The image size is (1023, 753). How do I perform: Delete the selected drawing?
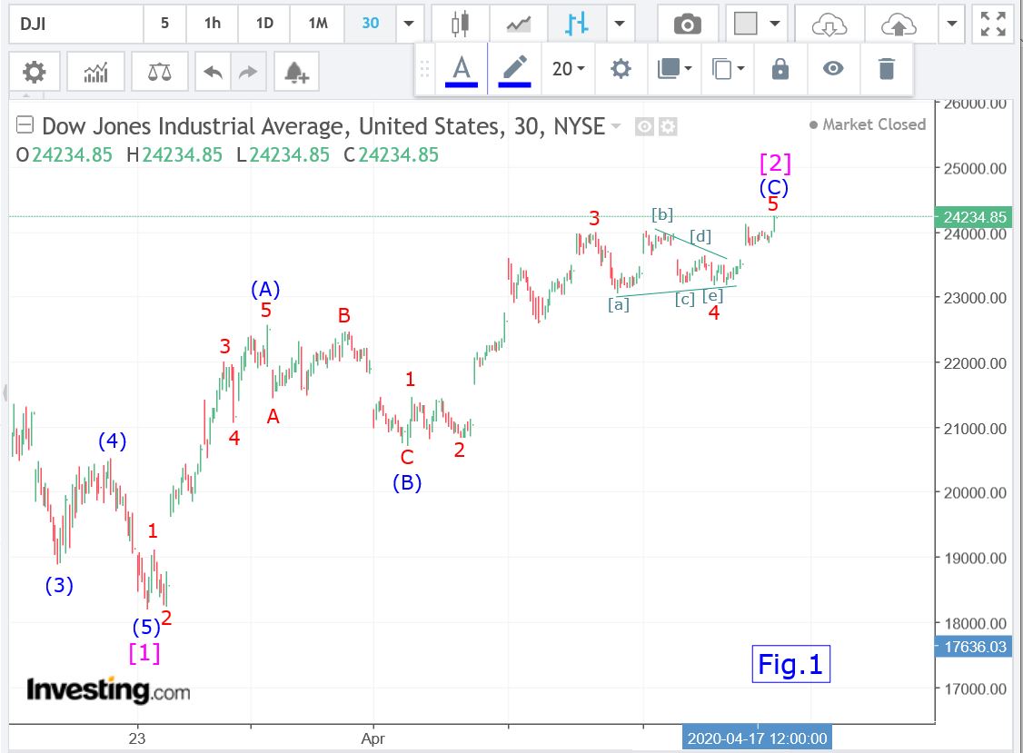pyautogui.click(x=886, y=68)
